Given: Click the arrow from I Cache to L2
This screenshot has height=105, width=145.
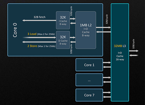Looking at the screenshot, I should (72, 19).
